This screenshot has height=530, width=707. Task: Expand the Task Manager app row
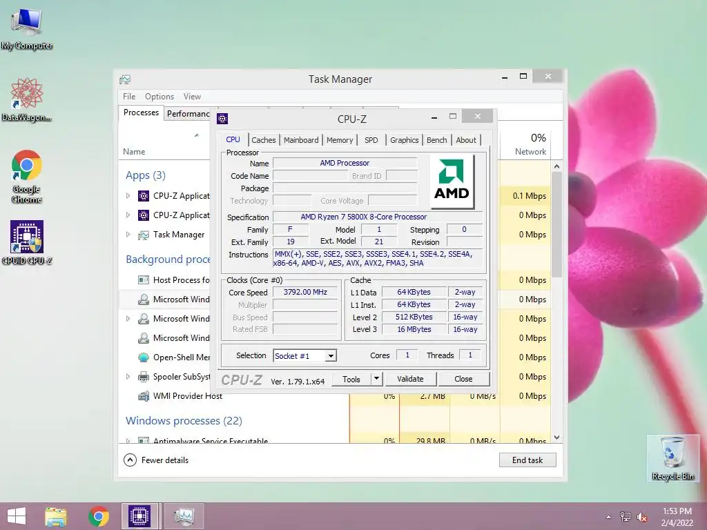coord(128,235)
